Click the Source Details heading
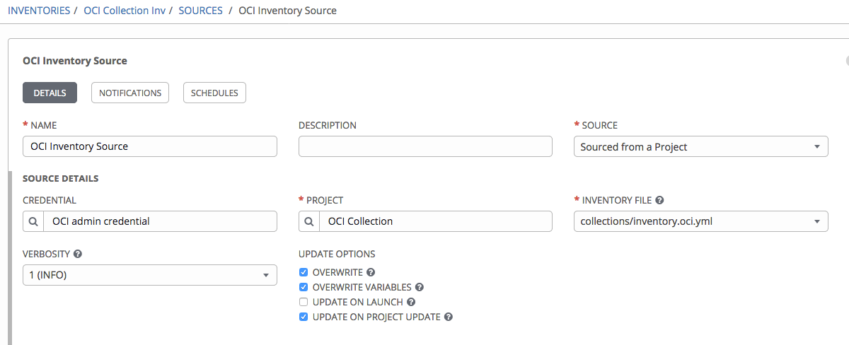This screenshot has height=345, width=849. click(61, 179)
